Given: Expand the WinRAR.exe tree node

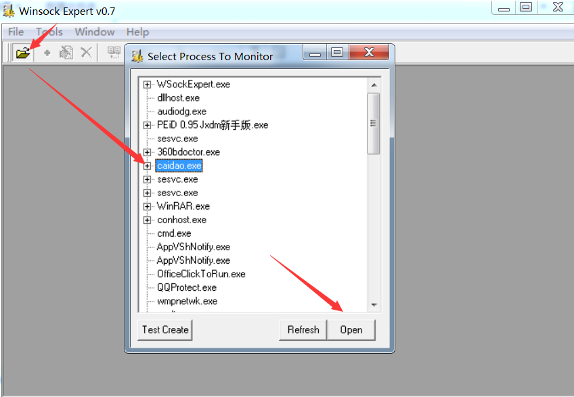Looking at the screenshot, I should (147, 206).
